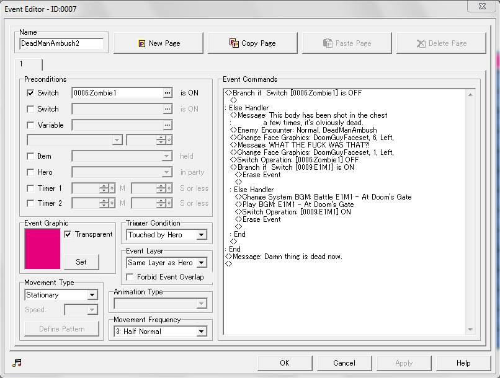Click the New Page button
500x378 pixels.
point(159,43)
